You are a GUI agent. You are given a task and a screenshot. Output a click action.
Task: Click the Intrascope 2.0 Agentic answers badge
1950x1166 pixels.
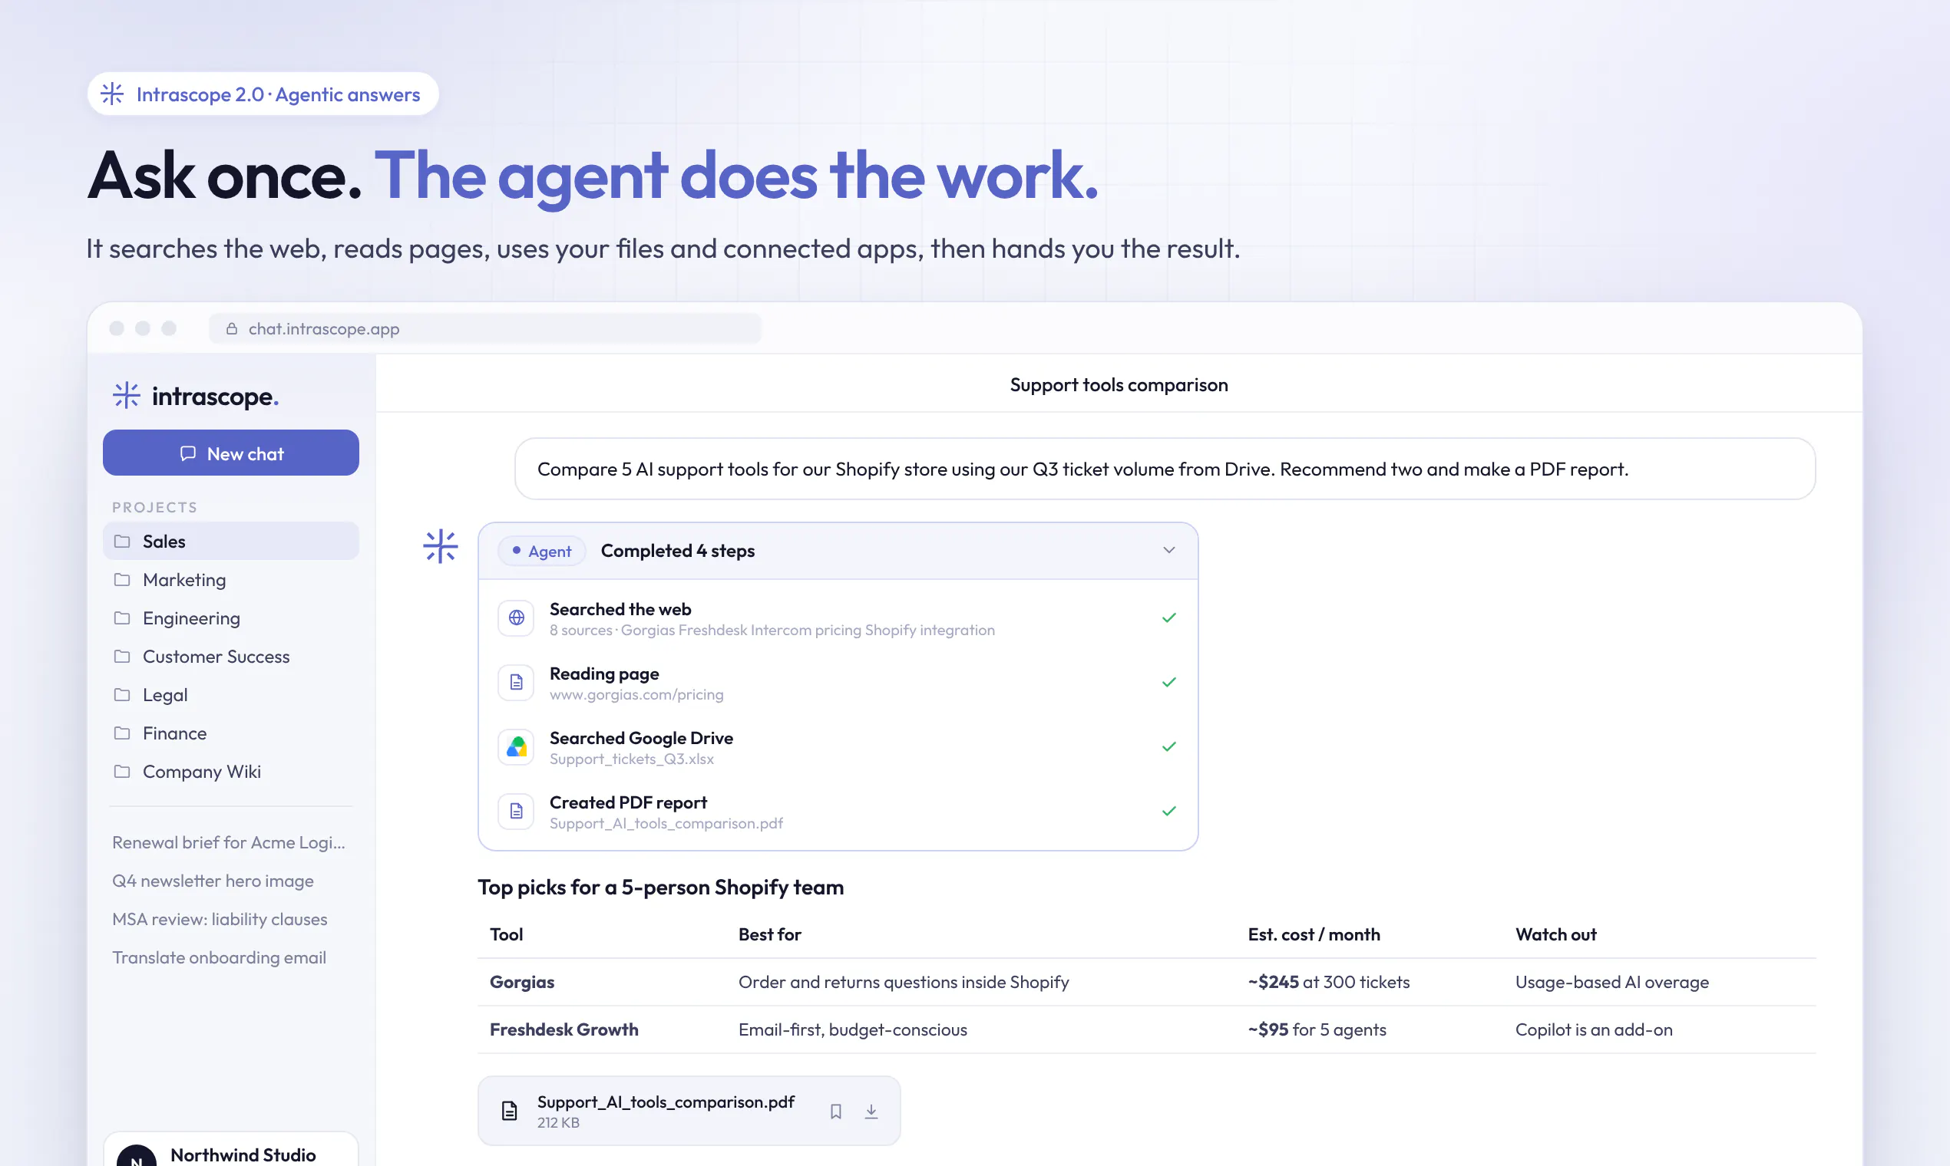click(263, 94)
